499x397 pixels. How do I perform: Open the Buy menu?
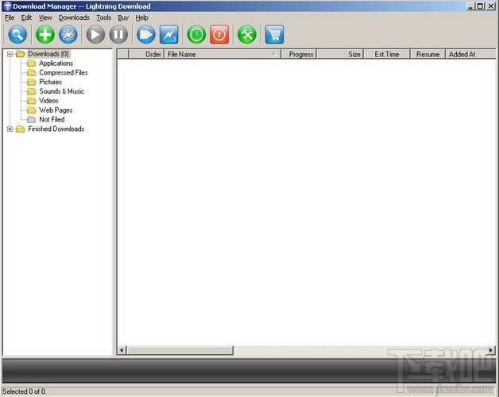pos(123,17)
